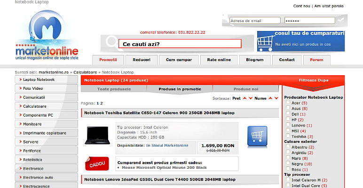The height and width of the screenshot is (188, 363).
Task: Sort by Nume descending arrow
Action: click(x=276, y=98)
